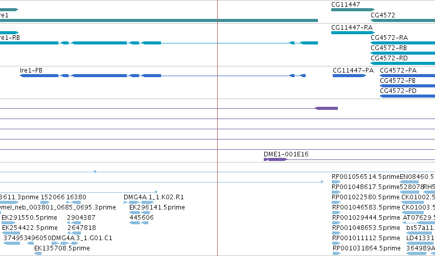Select the AT07629.5 feature label
The image size is (435, 256).
419,218
